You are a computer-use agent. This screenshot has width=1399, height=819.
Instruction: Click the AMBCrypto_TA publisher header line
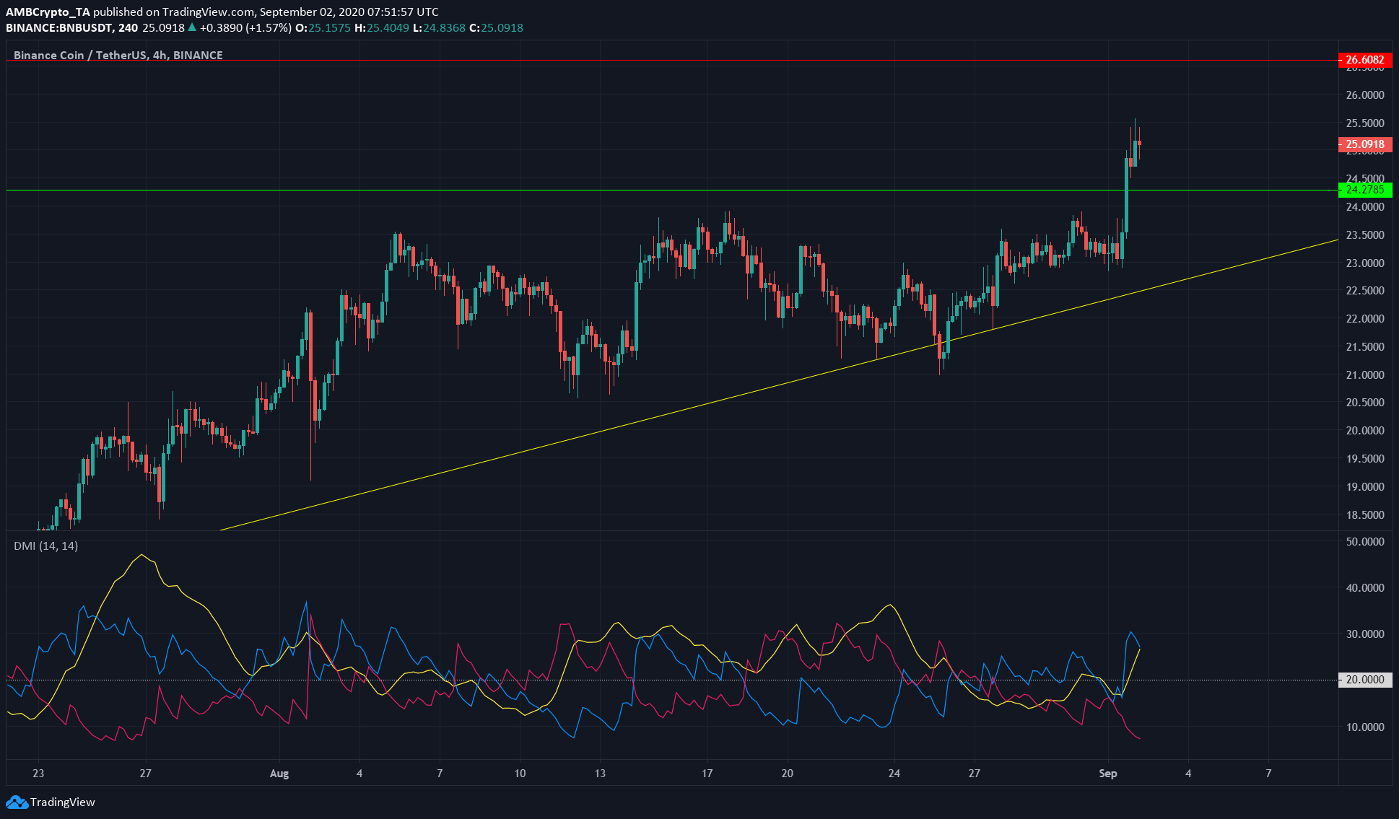point(222,12)
